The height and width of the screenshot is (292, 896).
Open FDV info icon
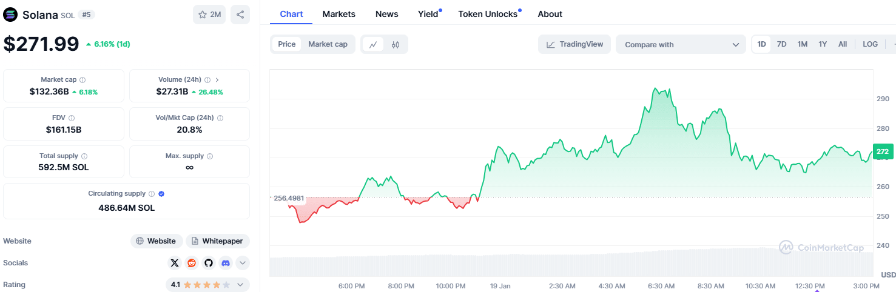(72, 118)
